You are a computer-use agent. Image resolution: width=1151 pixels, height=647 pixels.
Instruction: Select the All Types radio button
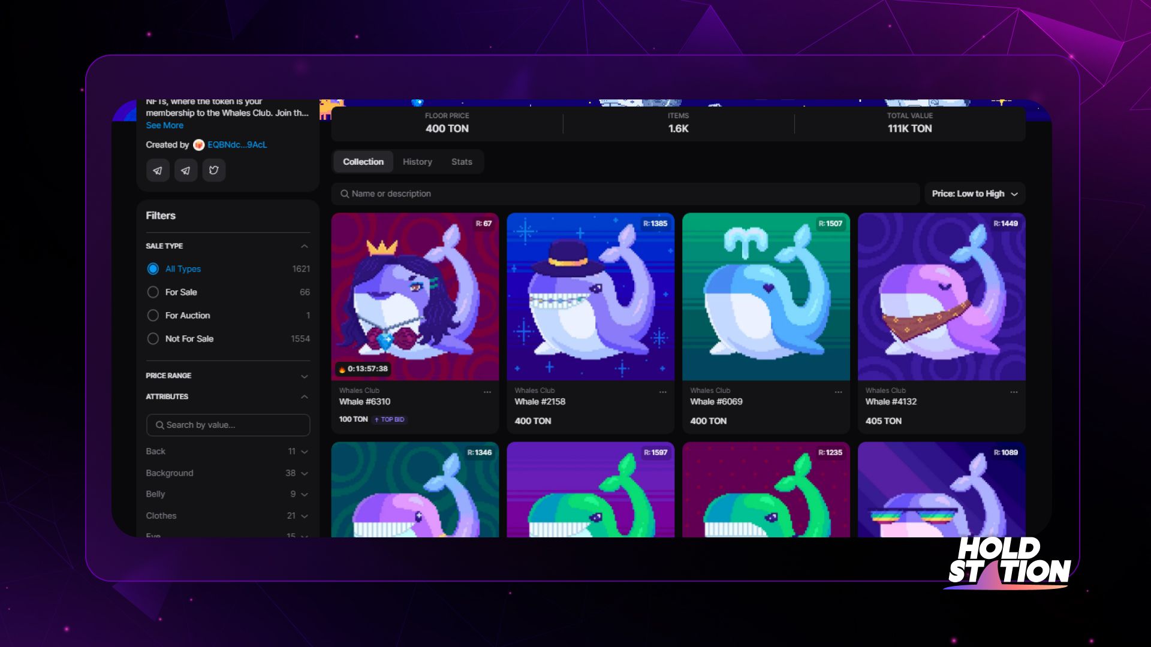click(x=153, y=269)
